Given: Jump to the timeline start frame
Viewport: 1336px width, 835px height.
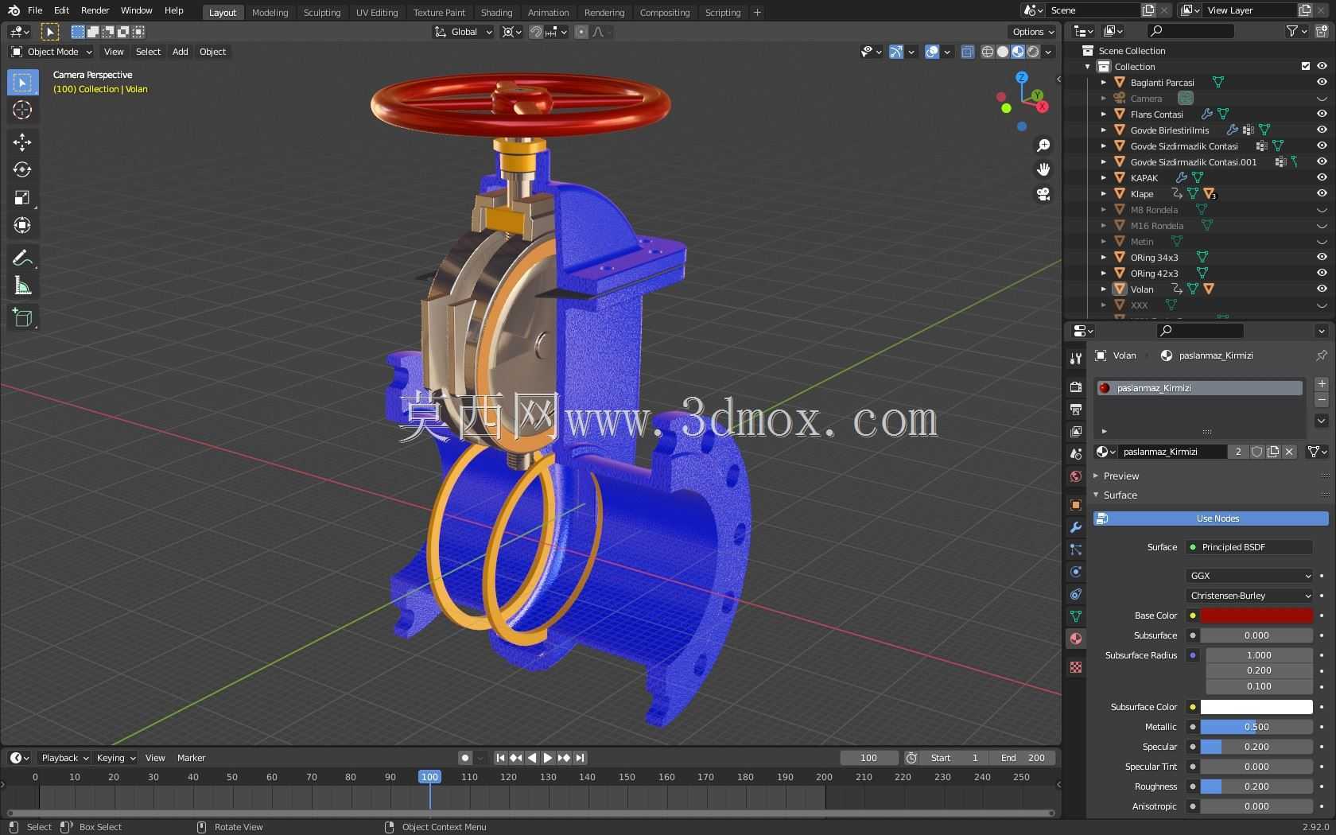Looking at the screenshot, I should tap(500, 758).
